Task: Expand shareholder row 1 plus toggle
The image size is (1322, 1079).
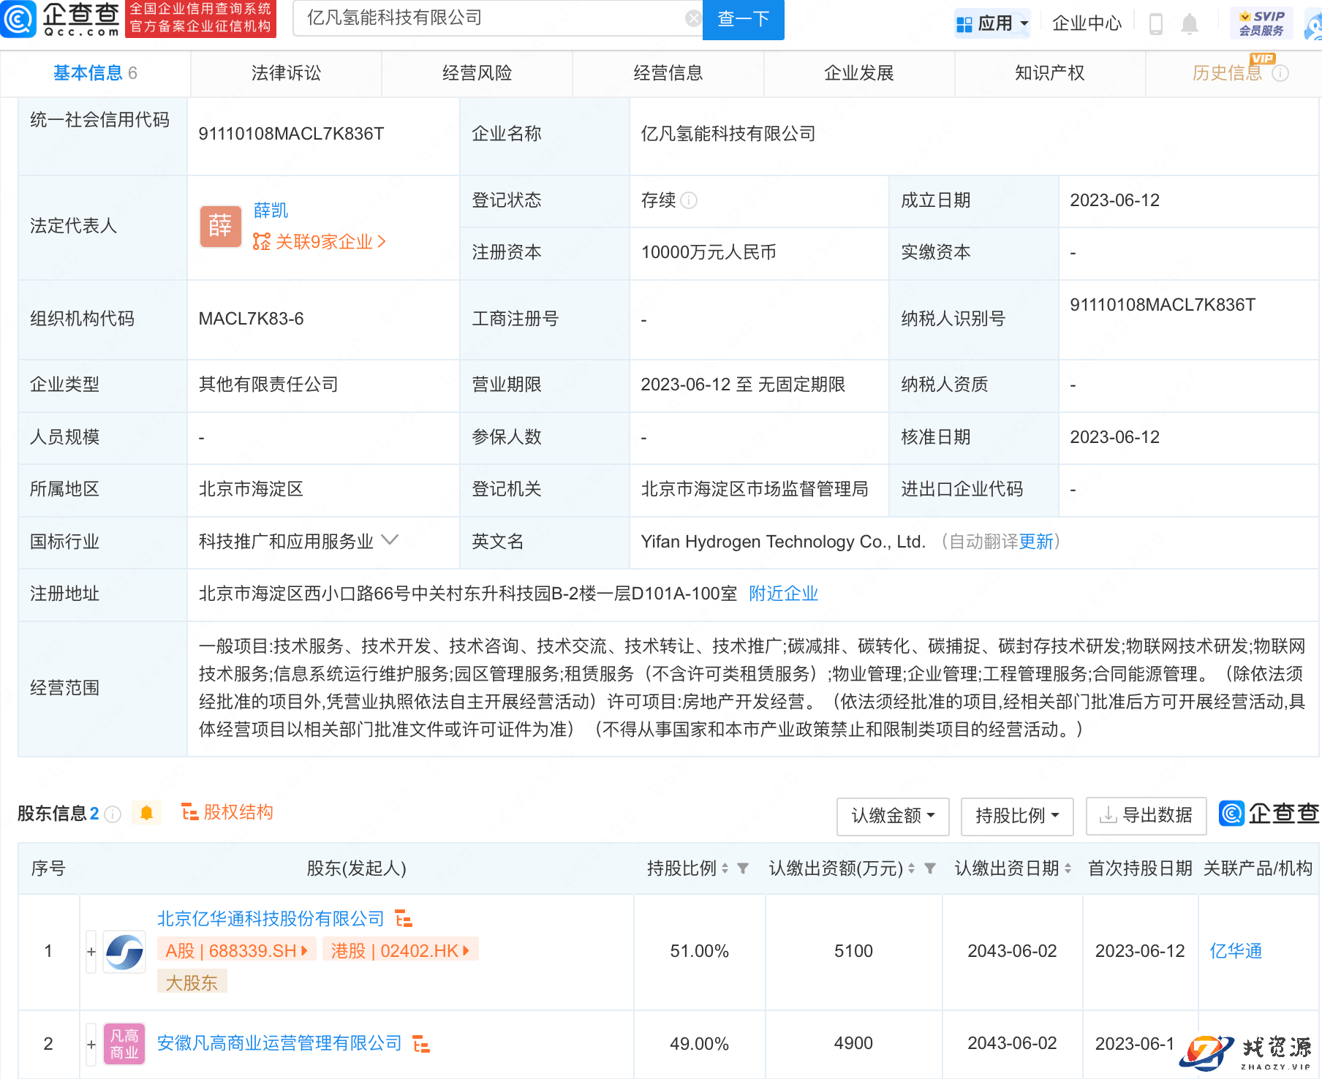Action: click(x=91, y=952)
